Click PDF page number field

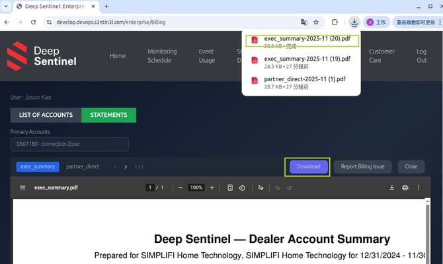coord(150,187)
